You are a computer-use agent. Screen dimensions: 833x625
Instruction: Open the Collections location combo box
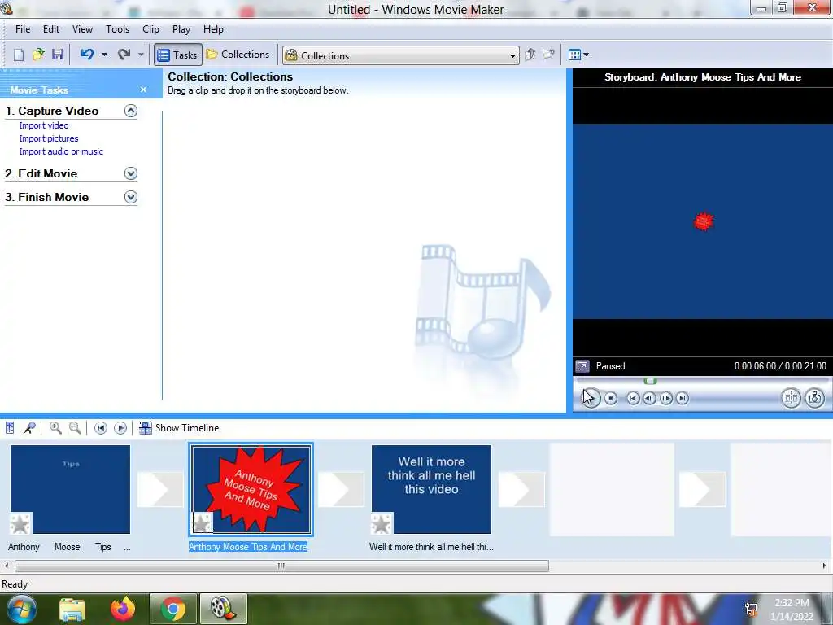pyautogui.click(x=401, y=55)
